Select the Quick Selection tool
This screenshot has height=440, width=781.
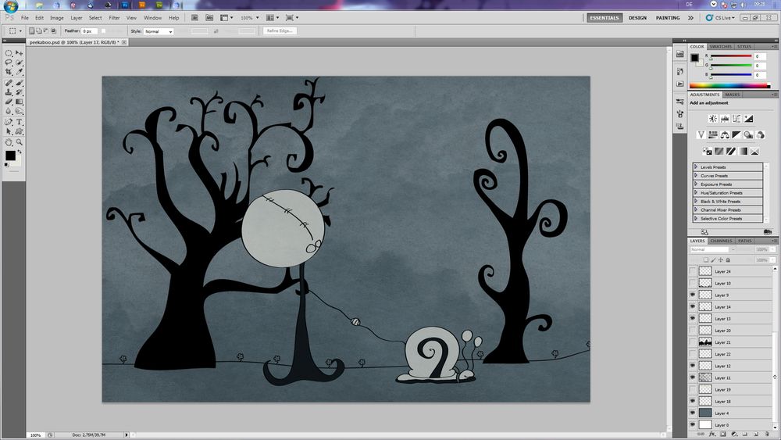[19, 63]
